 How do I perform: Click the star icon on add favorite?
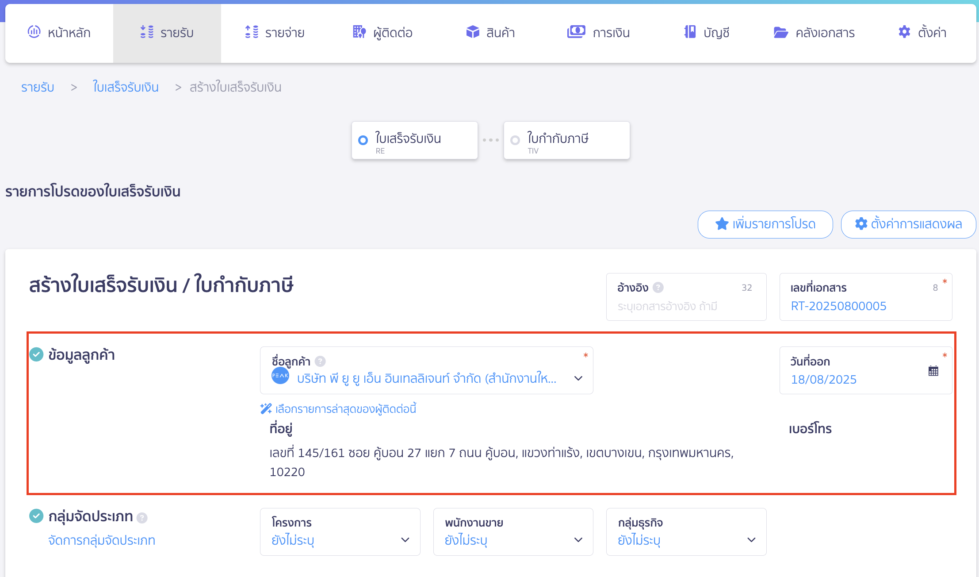coord(722,224)
